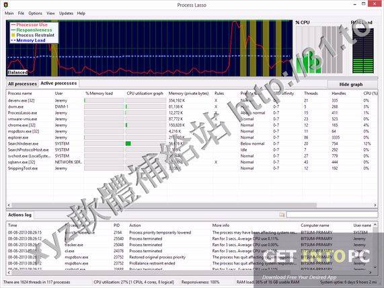Sort Actions log by Time column
384x288 pixels.
13,225
